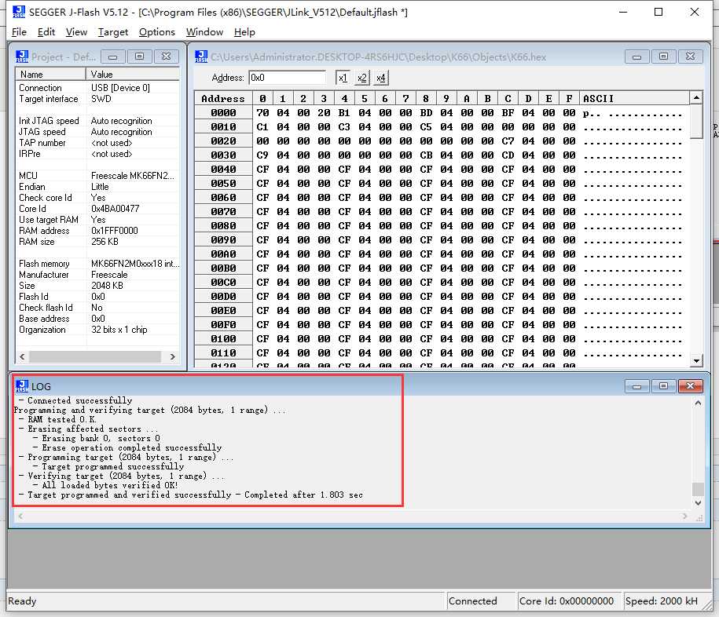Open the Edit menu

click(x=46, y=32)
